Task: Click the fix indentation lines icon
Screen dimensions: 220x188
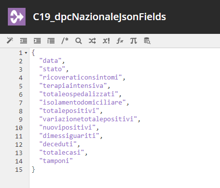Action: pyautogui.click(x=51, y=41)
